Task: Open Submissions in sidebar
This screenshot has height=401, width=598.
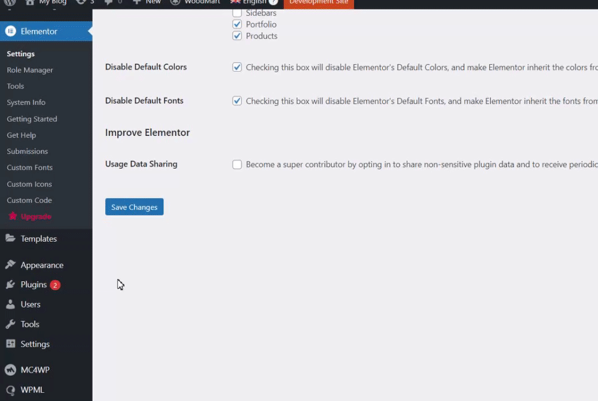Action: coord(27,151)
